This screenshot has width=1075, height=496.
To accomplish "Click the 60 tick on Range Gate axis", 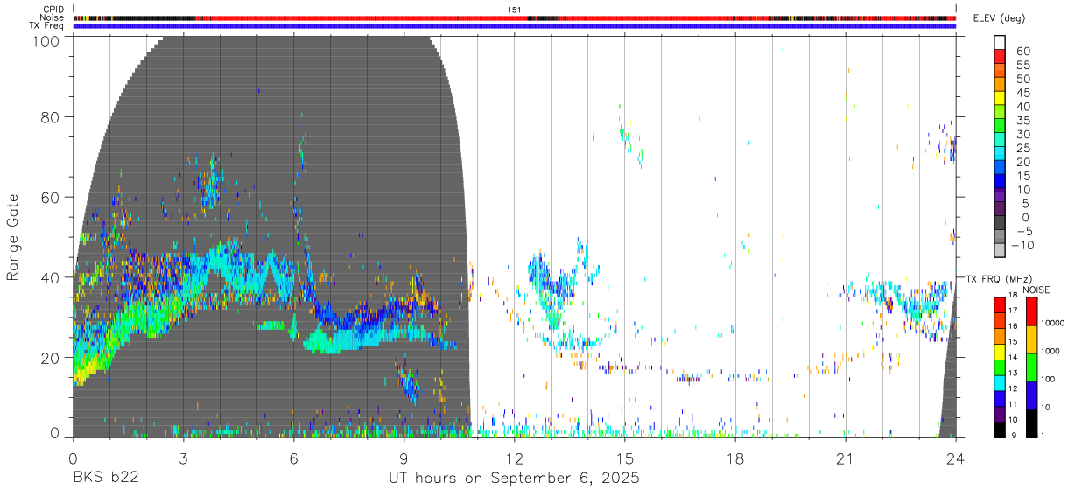I will click(52, 198).
